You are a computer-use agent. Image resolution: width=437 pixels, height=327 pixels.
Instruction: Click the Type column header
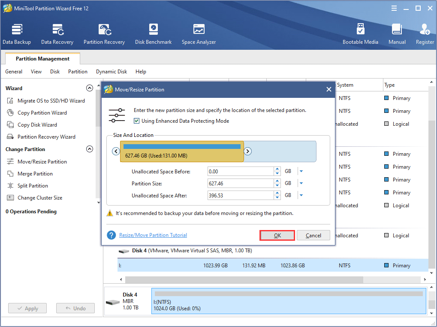point(406,85)
